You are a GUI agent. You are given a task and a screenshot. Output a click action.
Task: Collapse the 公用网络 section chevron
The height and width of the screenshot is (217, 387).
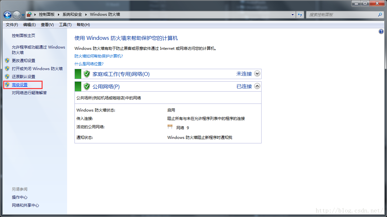[257, 86]
